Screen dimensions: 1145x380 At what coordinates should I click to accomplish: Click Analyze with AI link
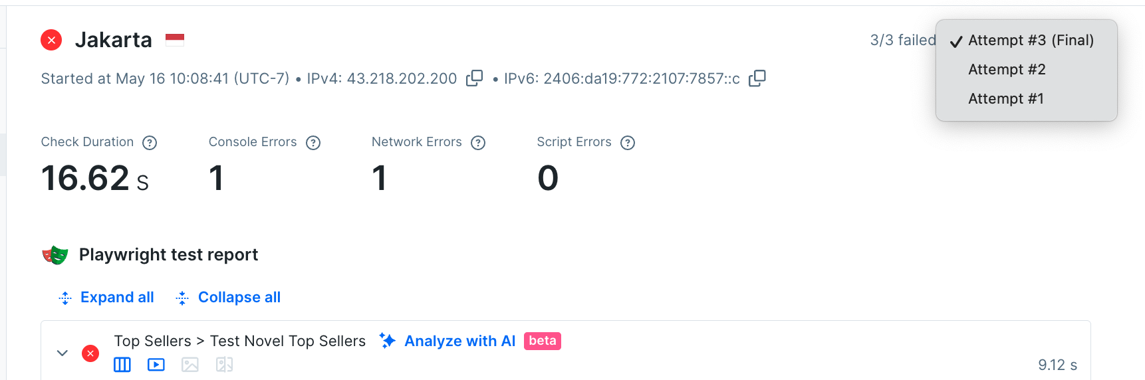459,341
